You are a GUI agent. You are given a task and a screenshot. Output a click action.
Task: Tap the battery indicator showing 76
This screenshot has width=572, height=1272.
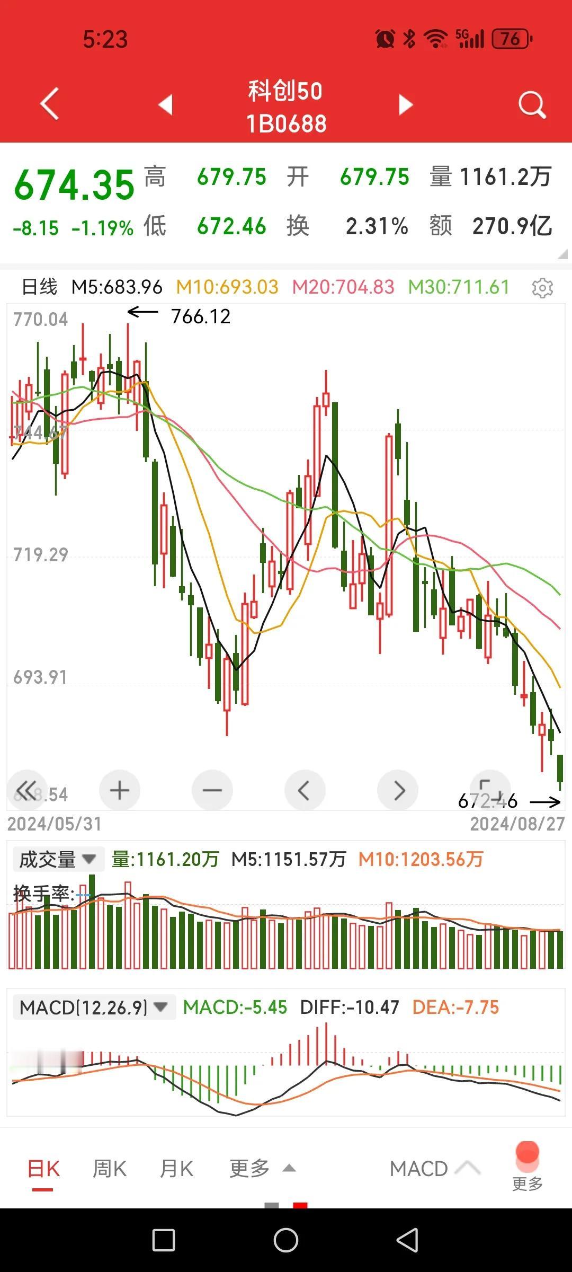pyautogui.click(x=512, y=39)
